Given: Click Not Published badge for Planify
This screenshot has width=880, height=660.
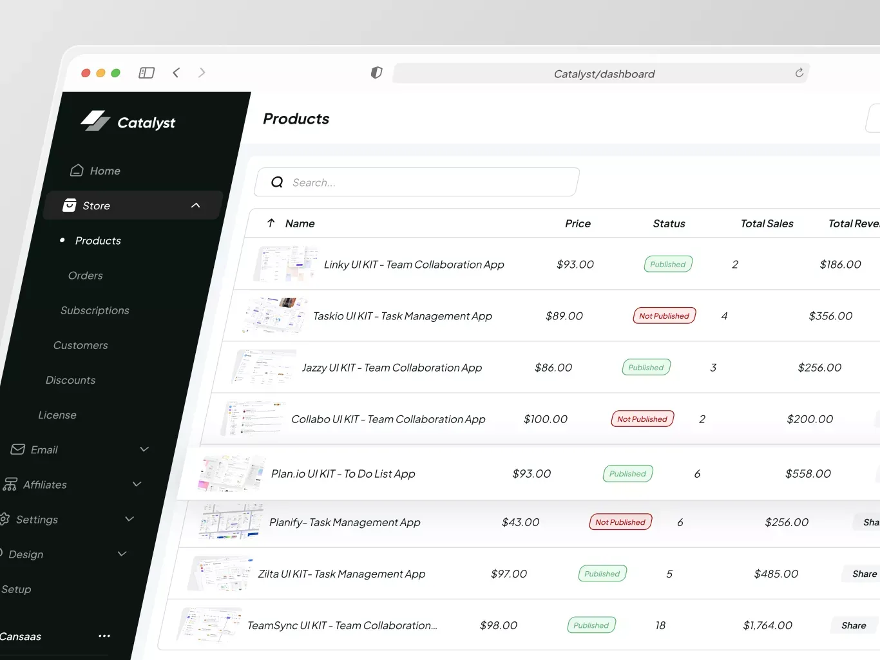Looking at the screenshot, I should click(620, 522).
